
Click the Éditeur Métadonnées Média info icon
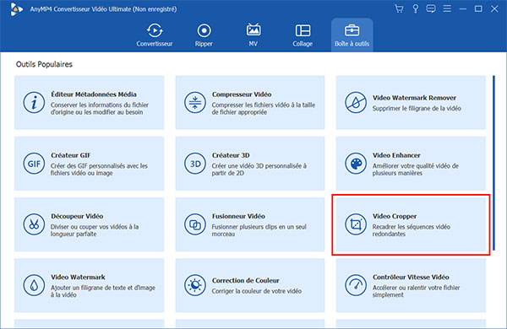[34, 103]
